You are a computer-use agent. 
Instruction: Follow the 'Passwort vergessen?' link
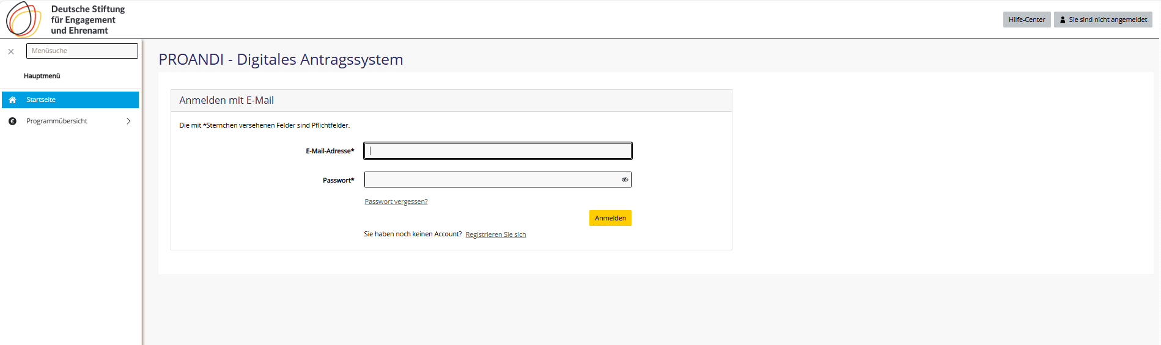point(396,202)
